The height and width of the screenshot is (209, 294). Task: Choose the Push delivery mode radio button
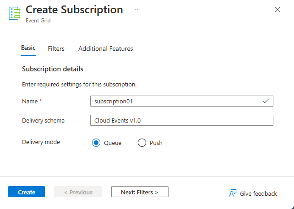(142, 143)
